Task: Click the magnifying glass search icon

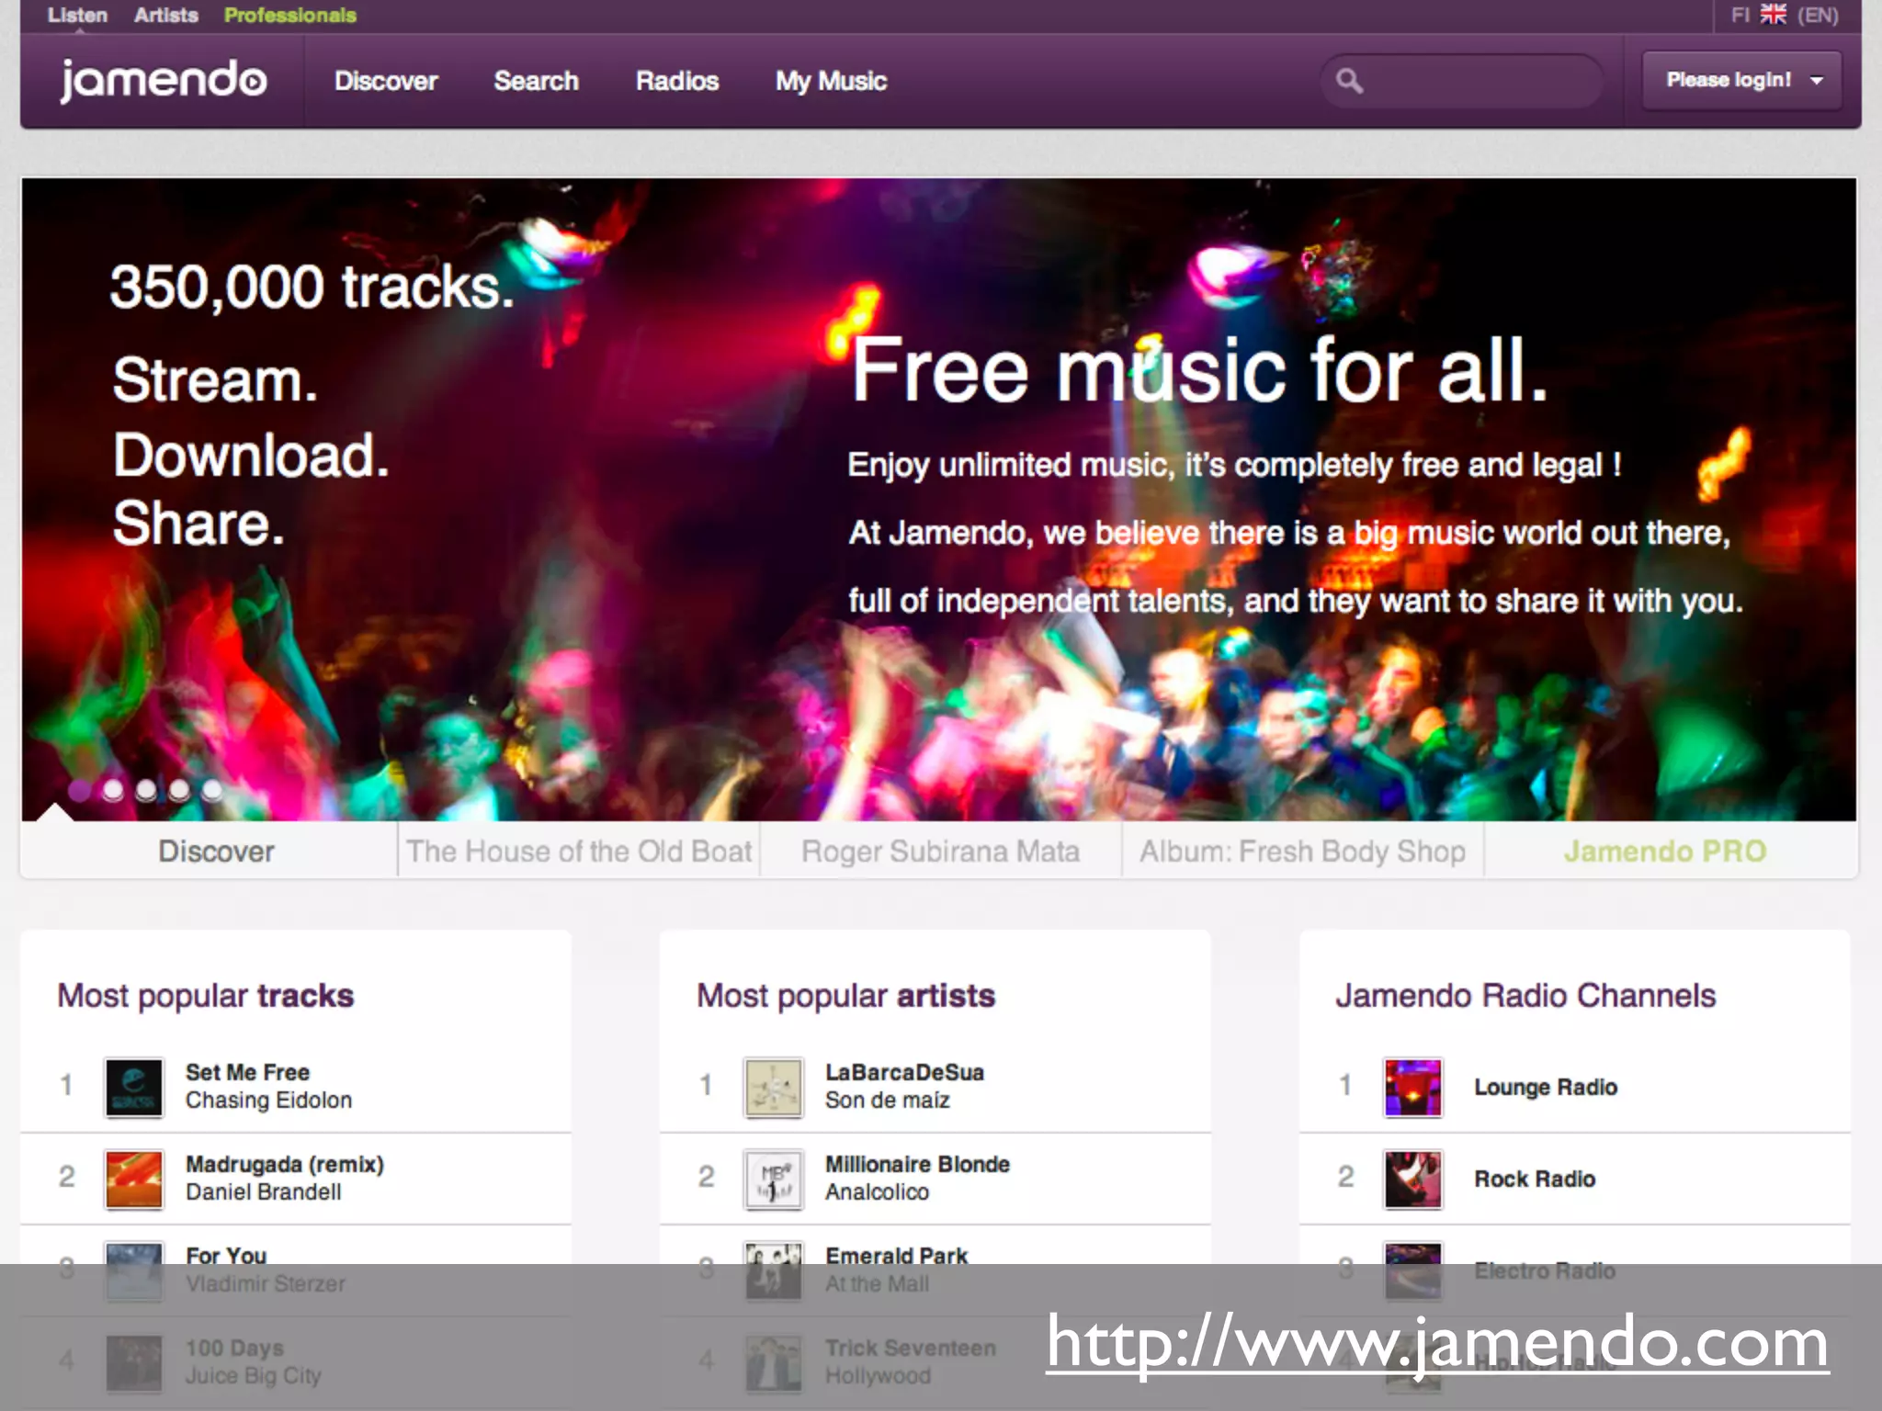Action: coord(1349,81)
